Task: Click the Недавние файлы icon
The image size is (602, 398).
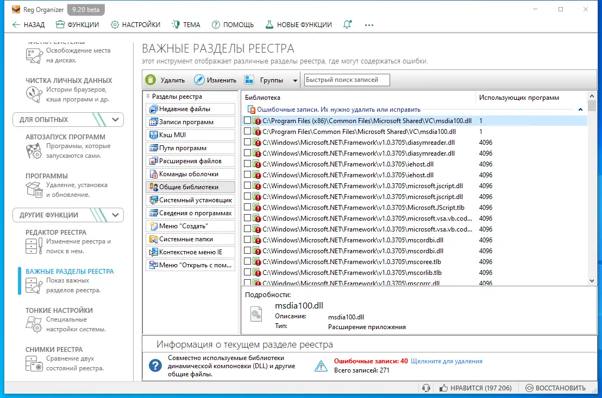Action: [154, 109]
